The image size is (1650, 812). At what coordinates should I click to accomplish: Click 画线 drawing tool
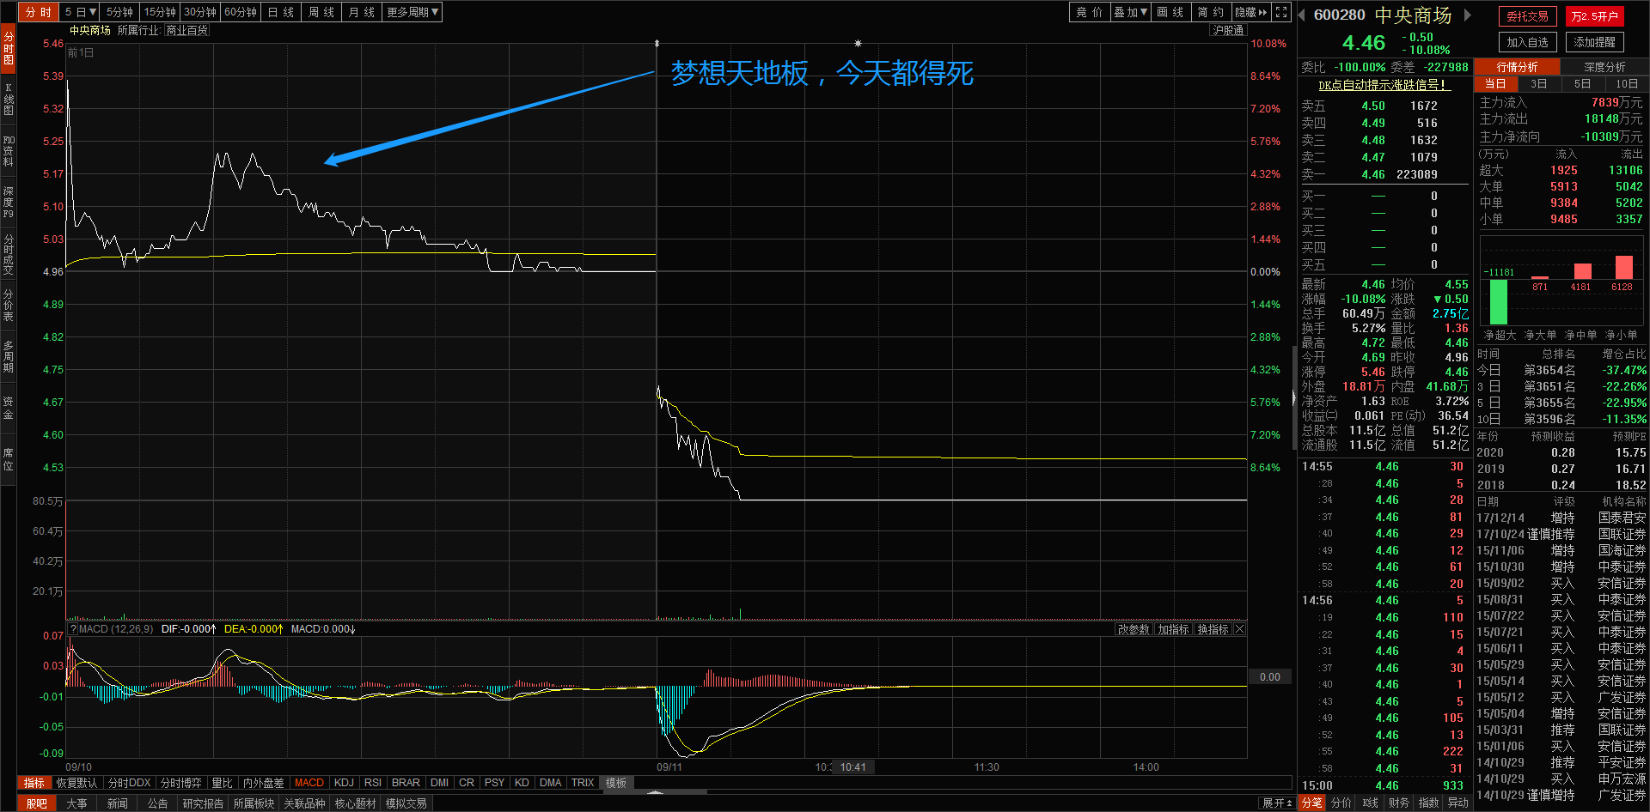pyautogui.click(x=1170, y=12)
